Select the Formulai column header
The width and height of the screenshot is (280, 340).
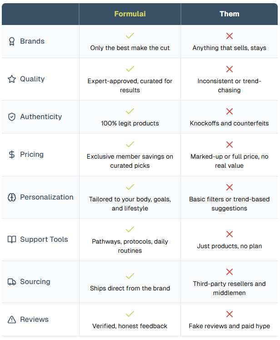point(130,14)
